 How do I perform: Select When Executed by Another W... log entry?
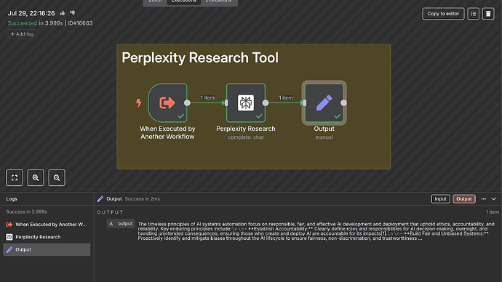tap(47, 225)
